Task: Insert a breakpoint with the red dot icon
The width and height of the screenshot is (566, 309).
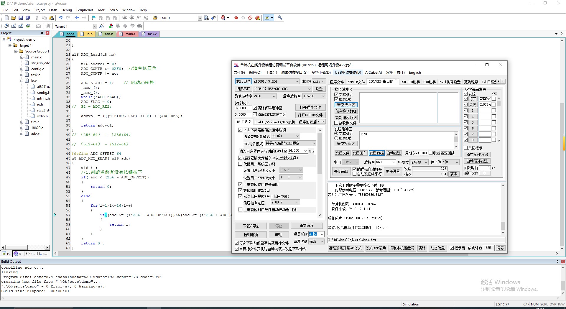Action: [236, 18]
